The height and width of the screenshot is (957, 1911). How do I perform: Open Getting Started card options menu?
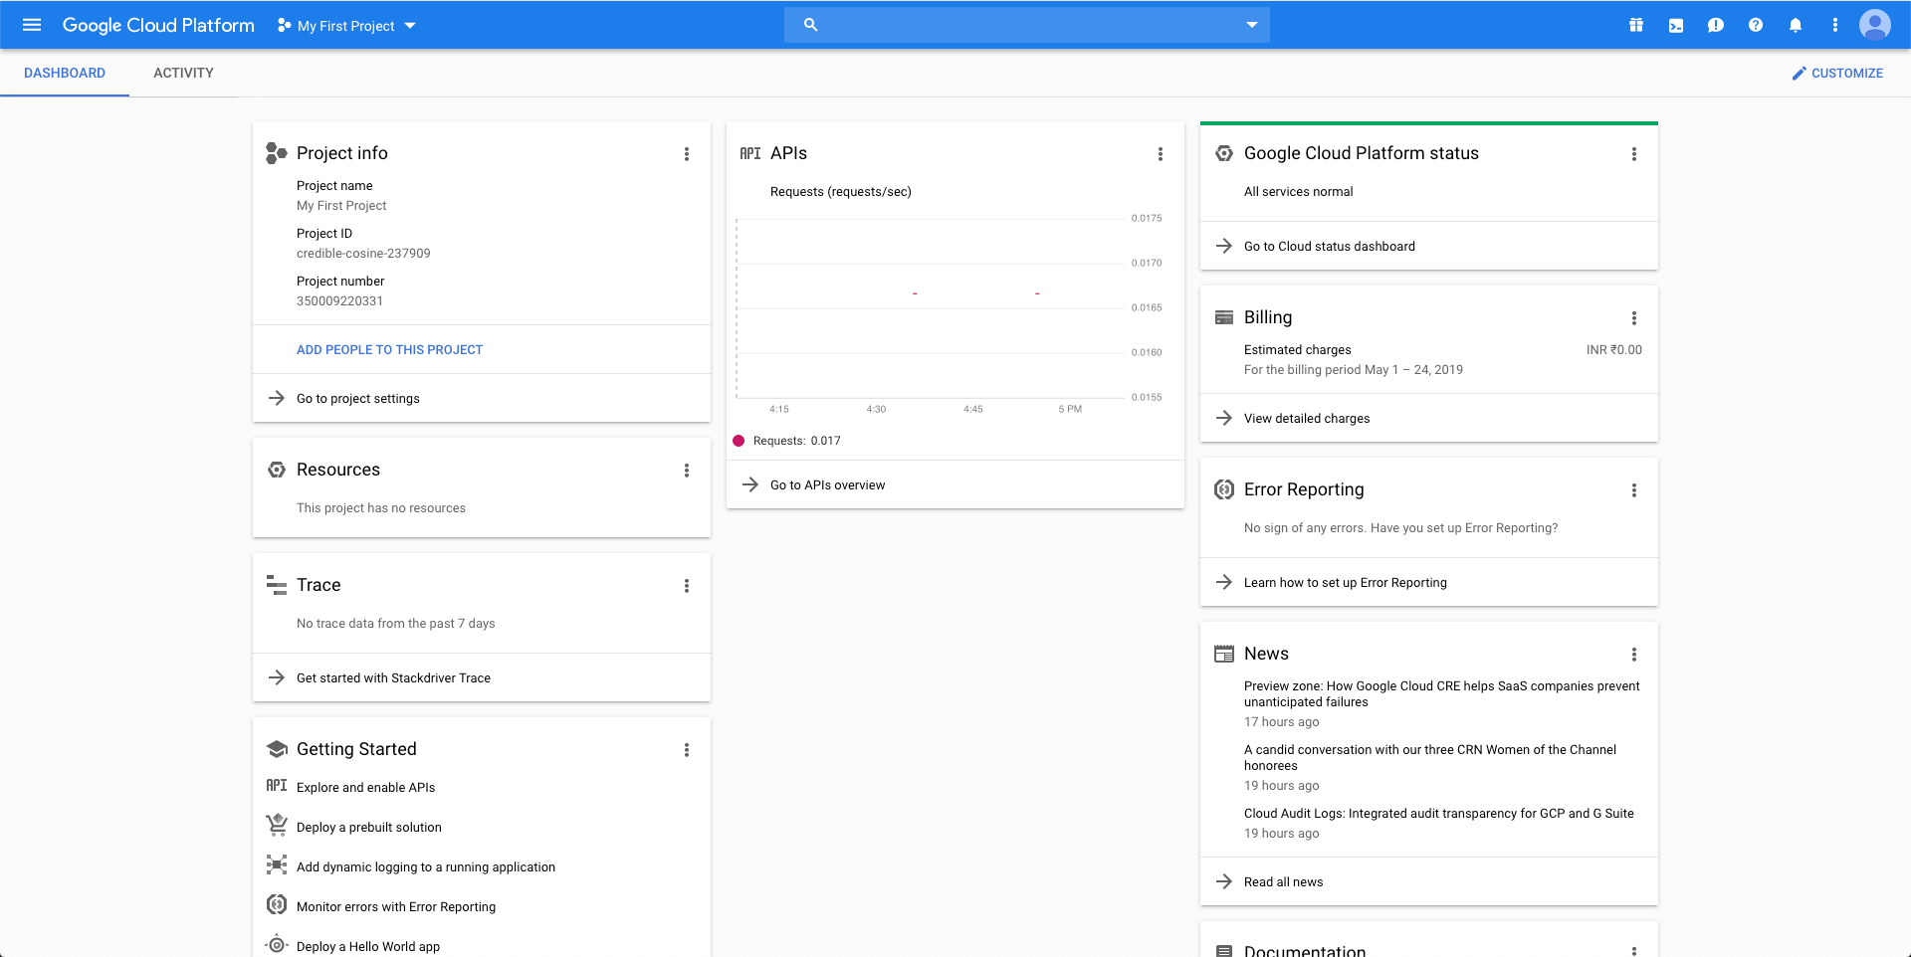click(687, 750)
